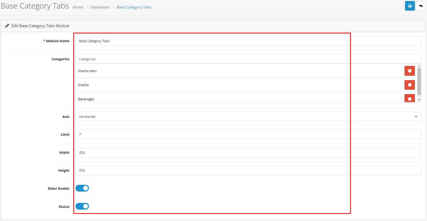Open the Extensions breadcrumb link
Image resolution: width=427 pixels, height=221 pixels.
100,7
